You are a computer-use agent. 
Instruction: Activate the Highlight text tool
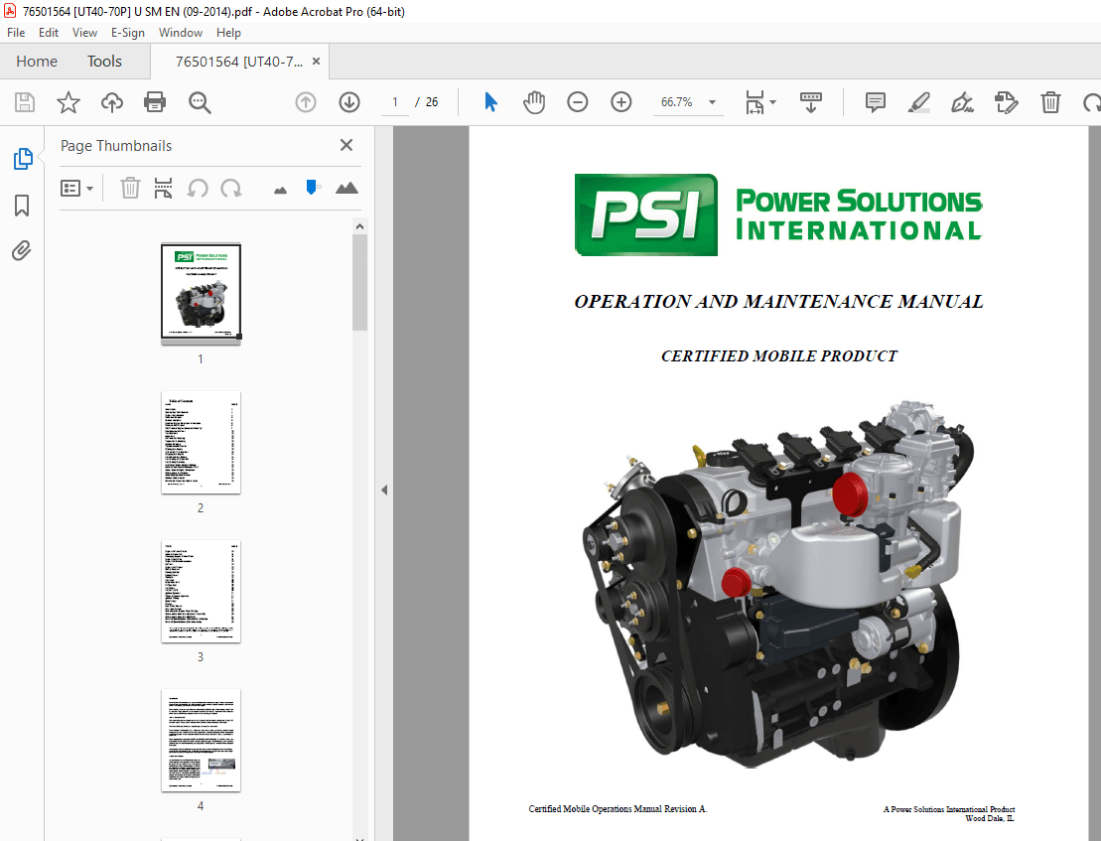pyautogui.click(x=918, y=101)
